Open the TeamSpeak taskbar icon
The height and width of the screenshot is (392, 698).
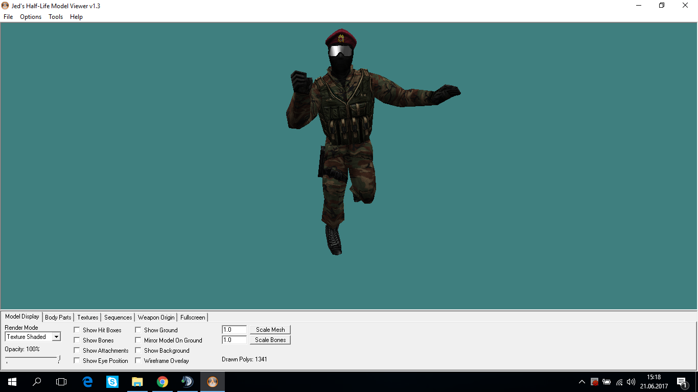188,382
